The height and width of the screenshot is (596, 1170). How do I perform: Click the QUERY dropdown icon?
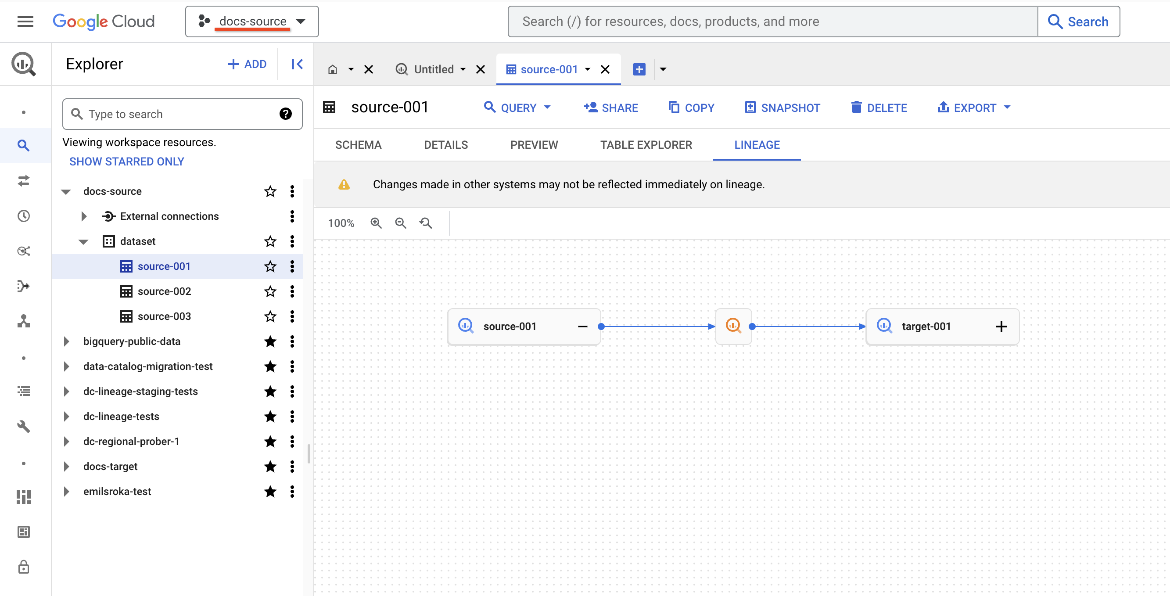tap(551, 107)
